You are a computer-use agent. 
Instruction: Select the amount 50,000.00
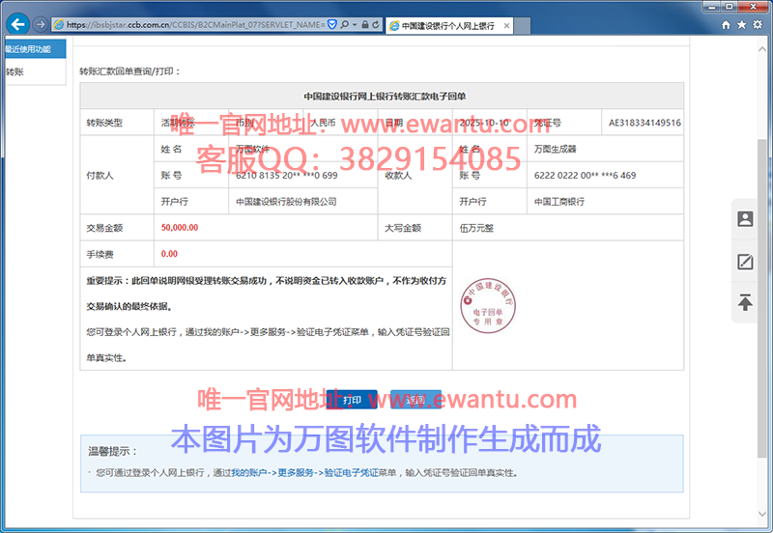tap(180, 228)
